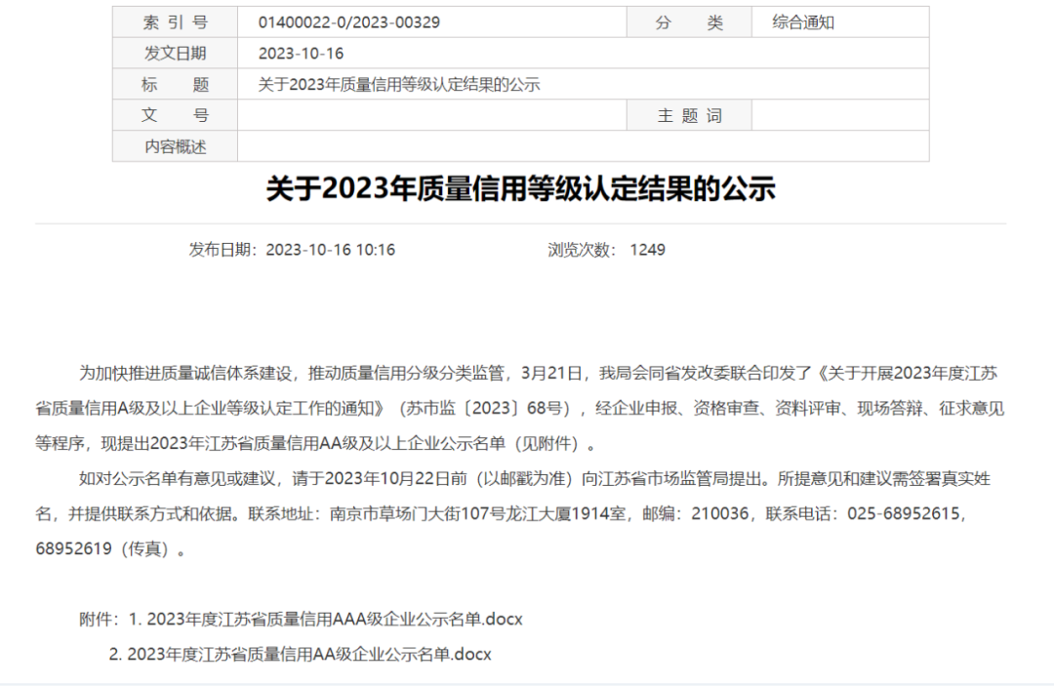Click the empty 主题词 value field
The height and width of the screenshot is (686, 1054).
pos(839,114)
